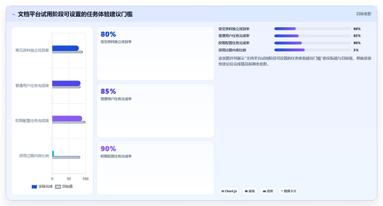Select the 90% data card
Screen dimensions: 383x206
155,168
